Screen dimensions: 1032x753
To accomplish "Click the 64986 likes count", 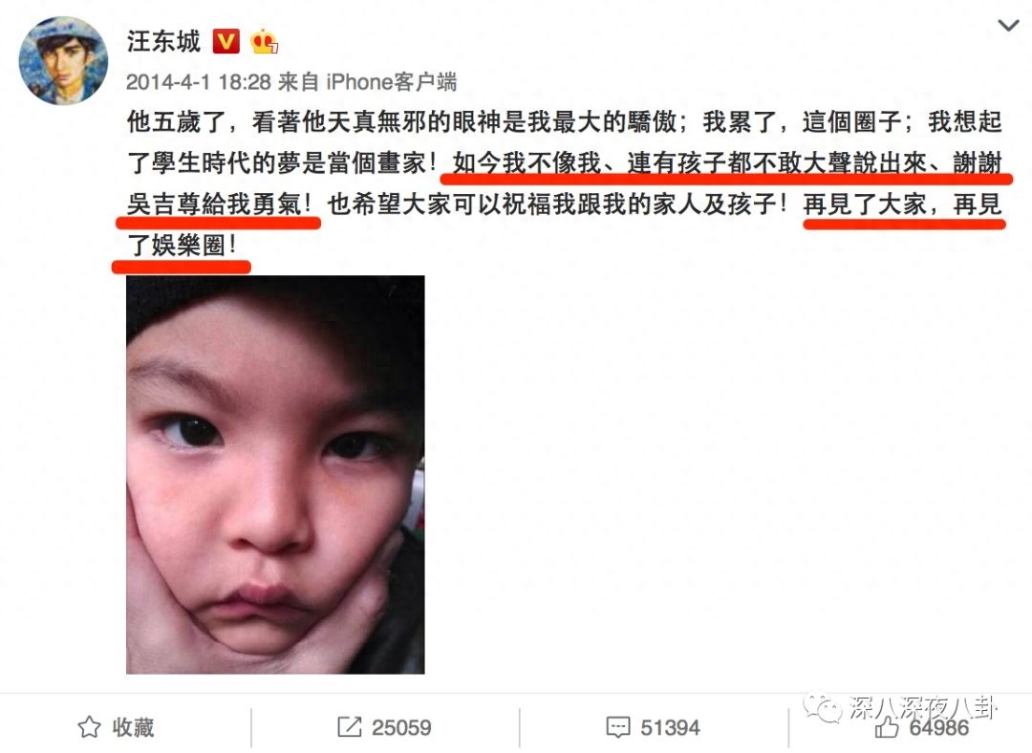I will tap(938, 727).
